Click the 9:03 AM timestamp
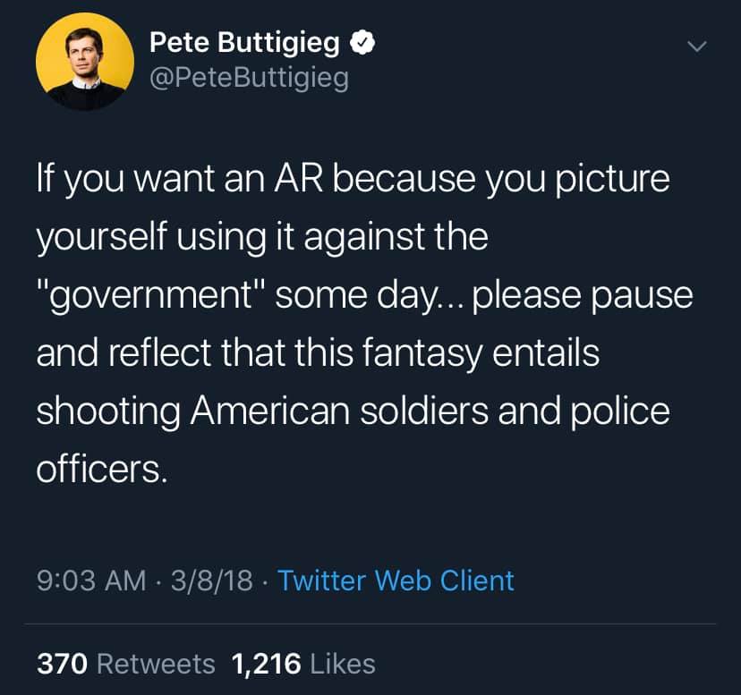The image size is (741, 695). coord(91,581)
